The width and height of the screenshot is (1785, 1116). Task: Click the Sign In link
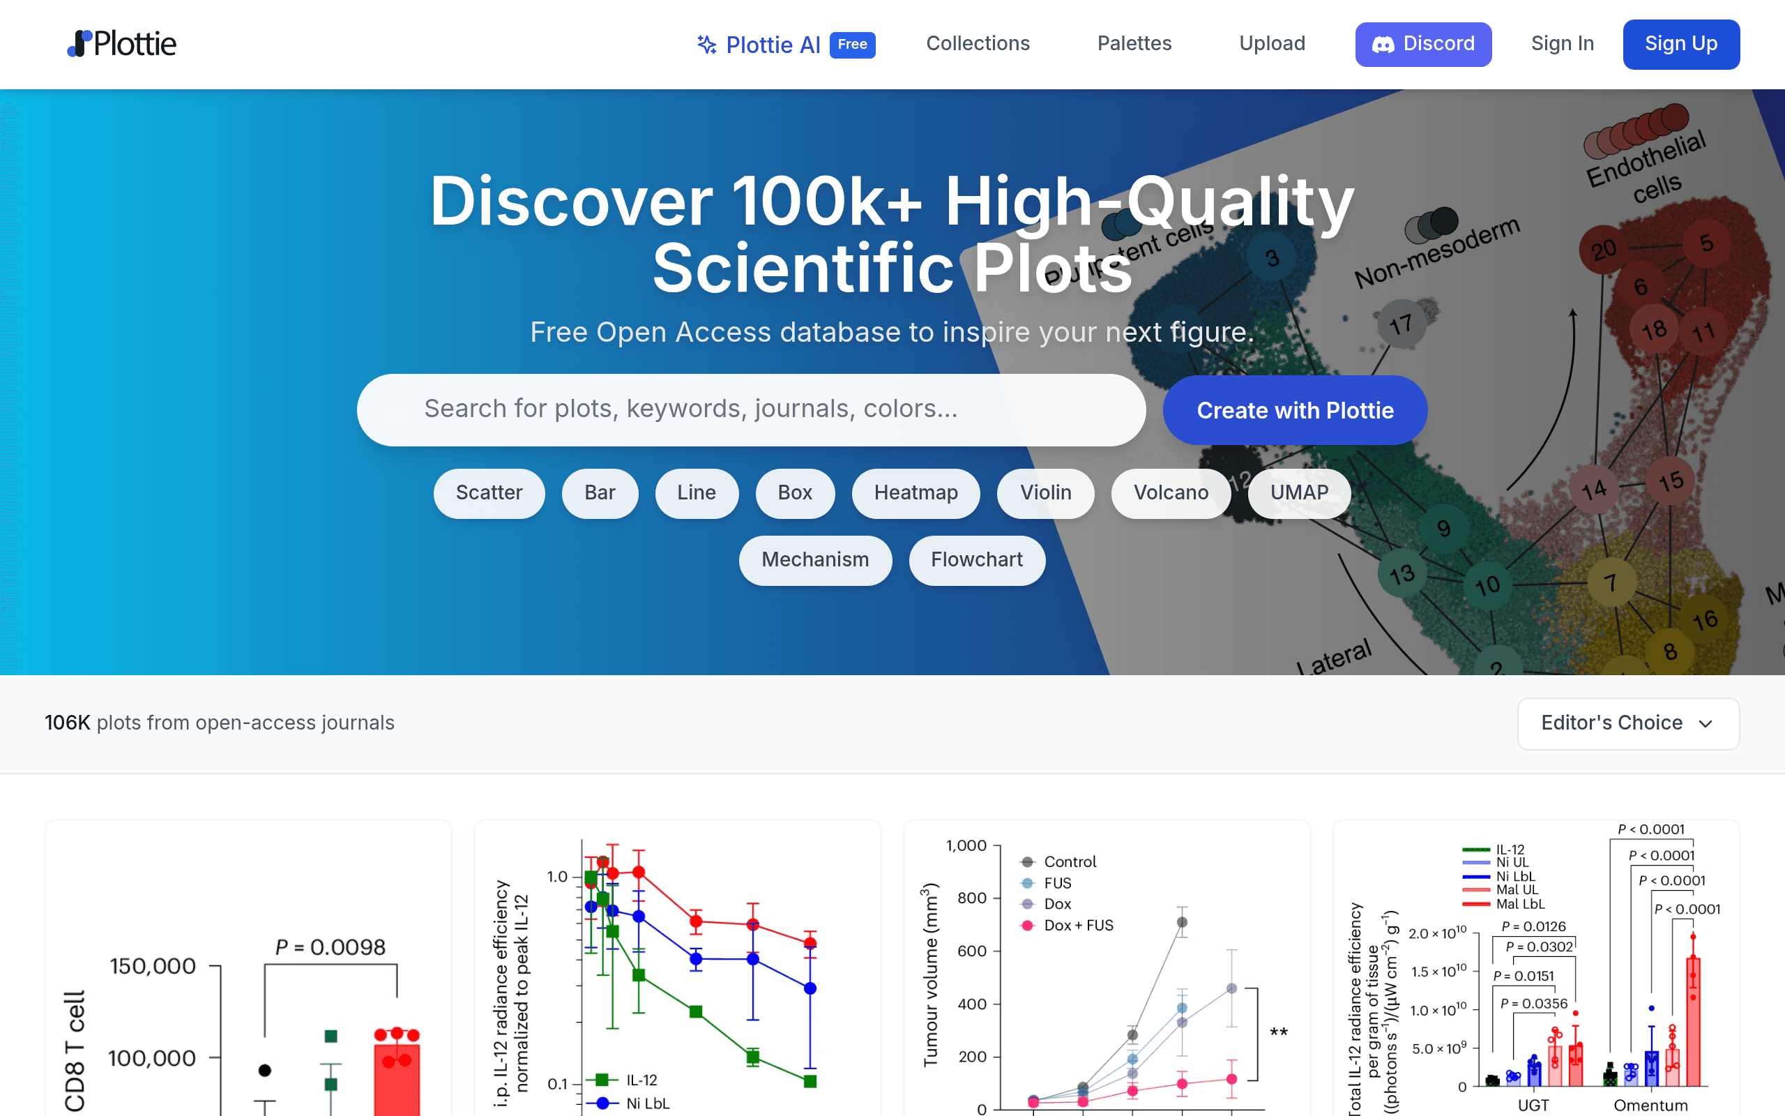(1563, 43)
